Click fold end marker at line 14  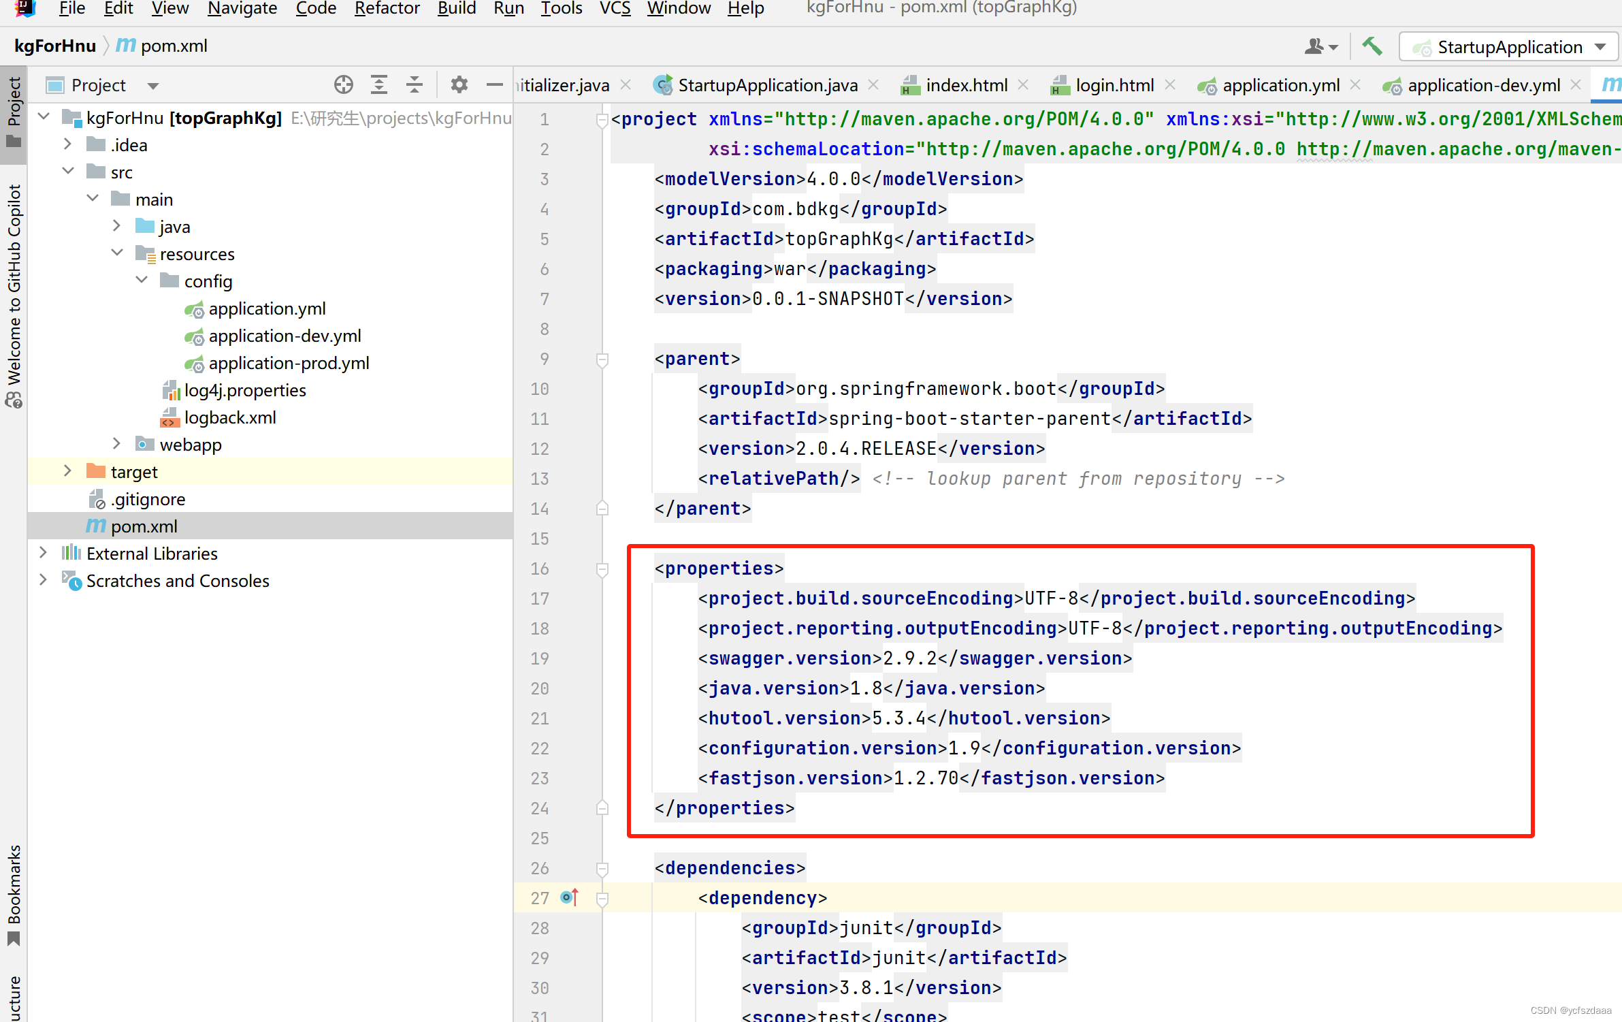(x=602, y=508)
